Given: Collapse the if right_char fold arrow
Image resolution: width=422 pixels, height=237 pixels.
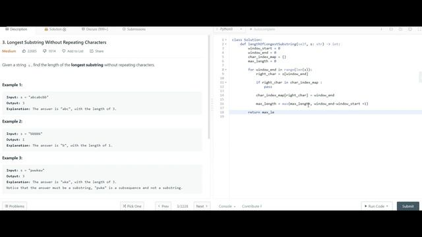Looking at the screenshot, I should 226,82.
